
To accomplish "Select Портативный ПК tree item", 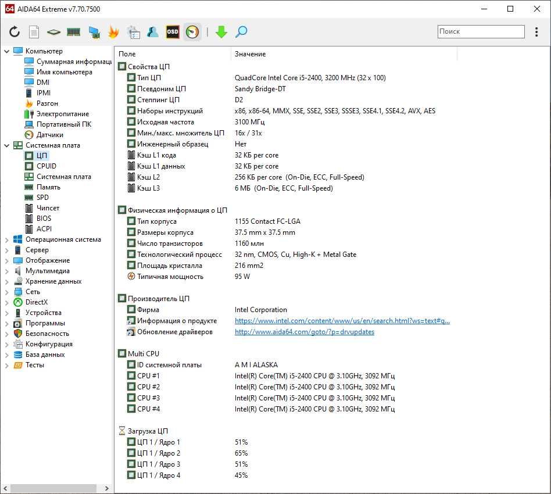I will click(x=63, y=124).
